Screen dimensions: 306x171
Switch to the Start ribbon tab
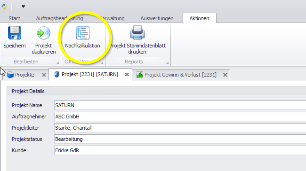[x=14, y=18]
